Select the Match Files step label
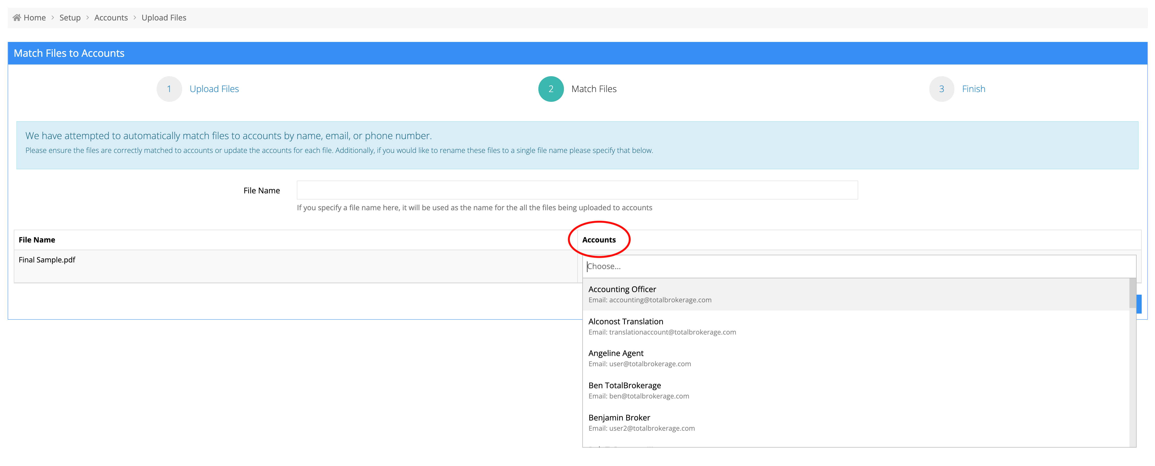The image size is (1155, 466). [x=594, y=89]
